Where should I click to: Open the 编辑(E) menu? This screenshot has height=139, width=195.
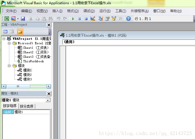coord(26,11)
